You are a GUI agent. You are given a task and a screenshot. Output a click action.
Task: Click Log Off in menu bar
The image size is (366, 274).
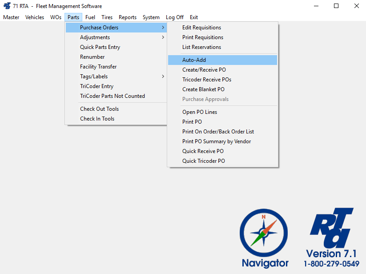[x=174, y=17]
